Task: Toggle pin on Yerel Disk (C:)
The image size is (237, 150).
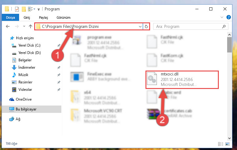Action: pos(59,45)
